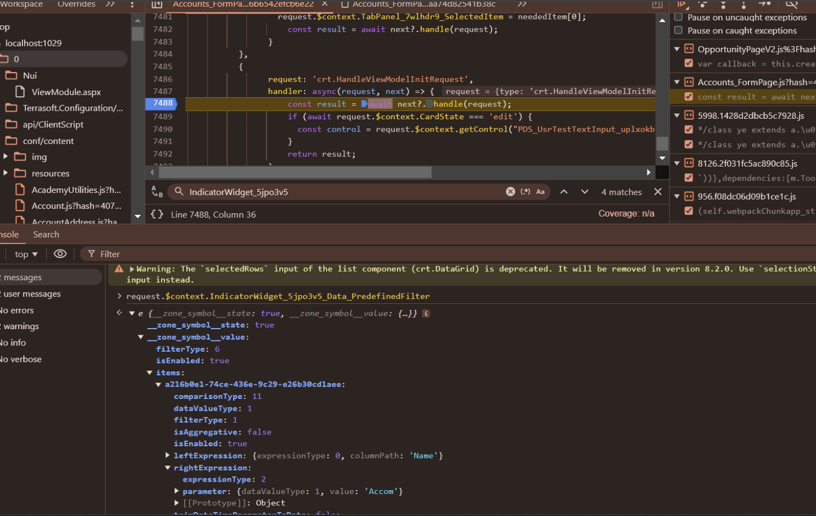Image resolution: width=816 pixels, height=516 pixels.
Task: Switch to the Workspace navigator tab
Action: coord(21,5)
